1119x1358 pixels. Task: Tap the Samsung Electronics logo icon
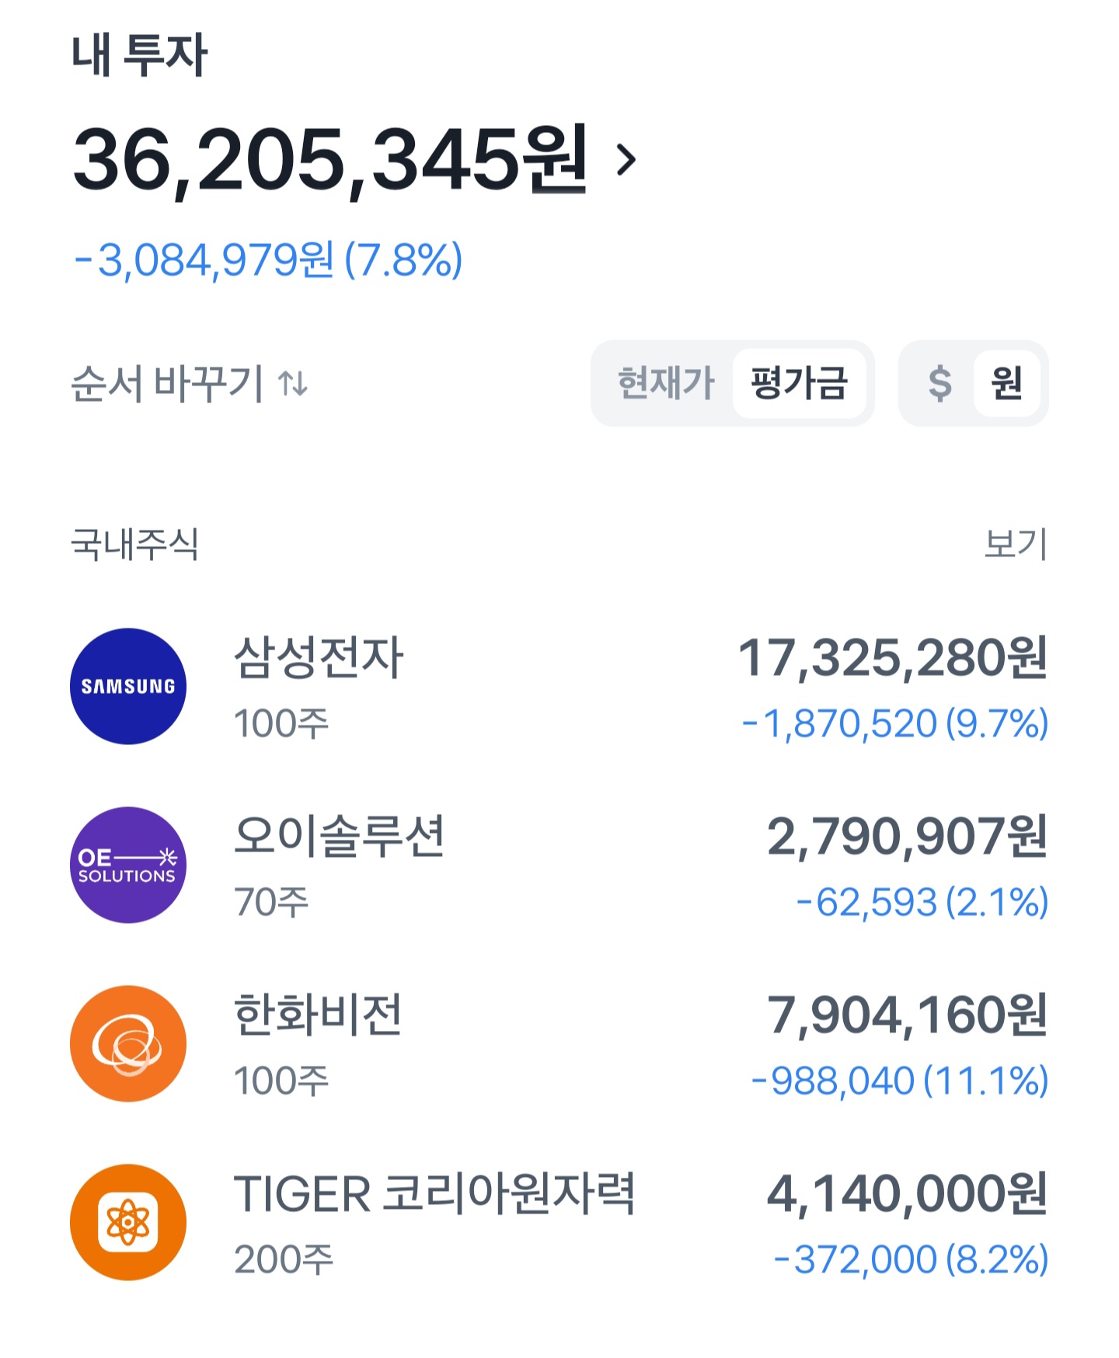coord(128,686)
